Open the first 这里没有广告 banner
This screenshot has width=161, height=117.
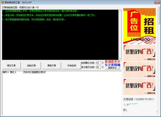pyautogui.click(x=140, y=53)
